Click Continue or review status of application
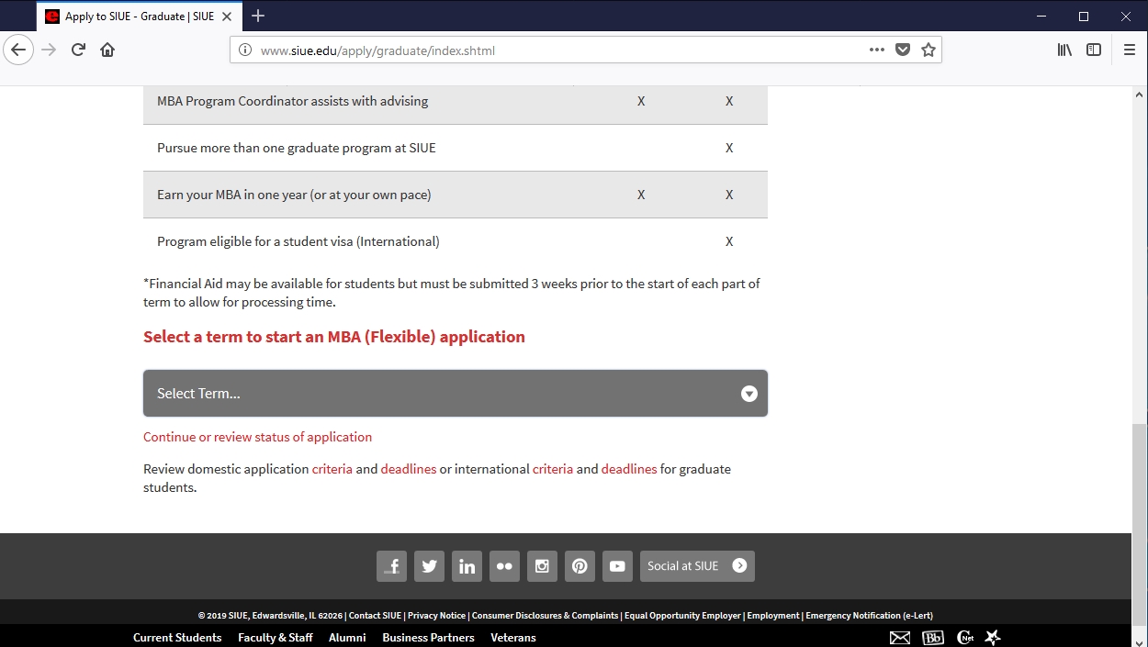 point(257,437)
